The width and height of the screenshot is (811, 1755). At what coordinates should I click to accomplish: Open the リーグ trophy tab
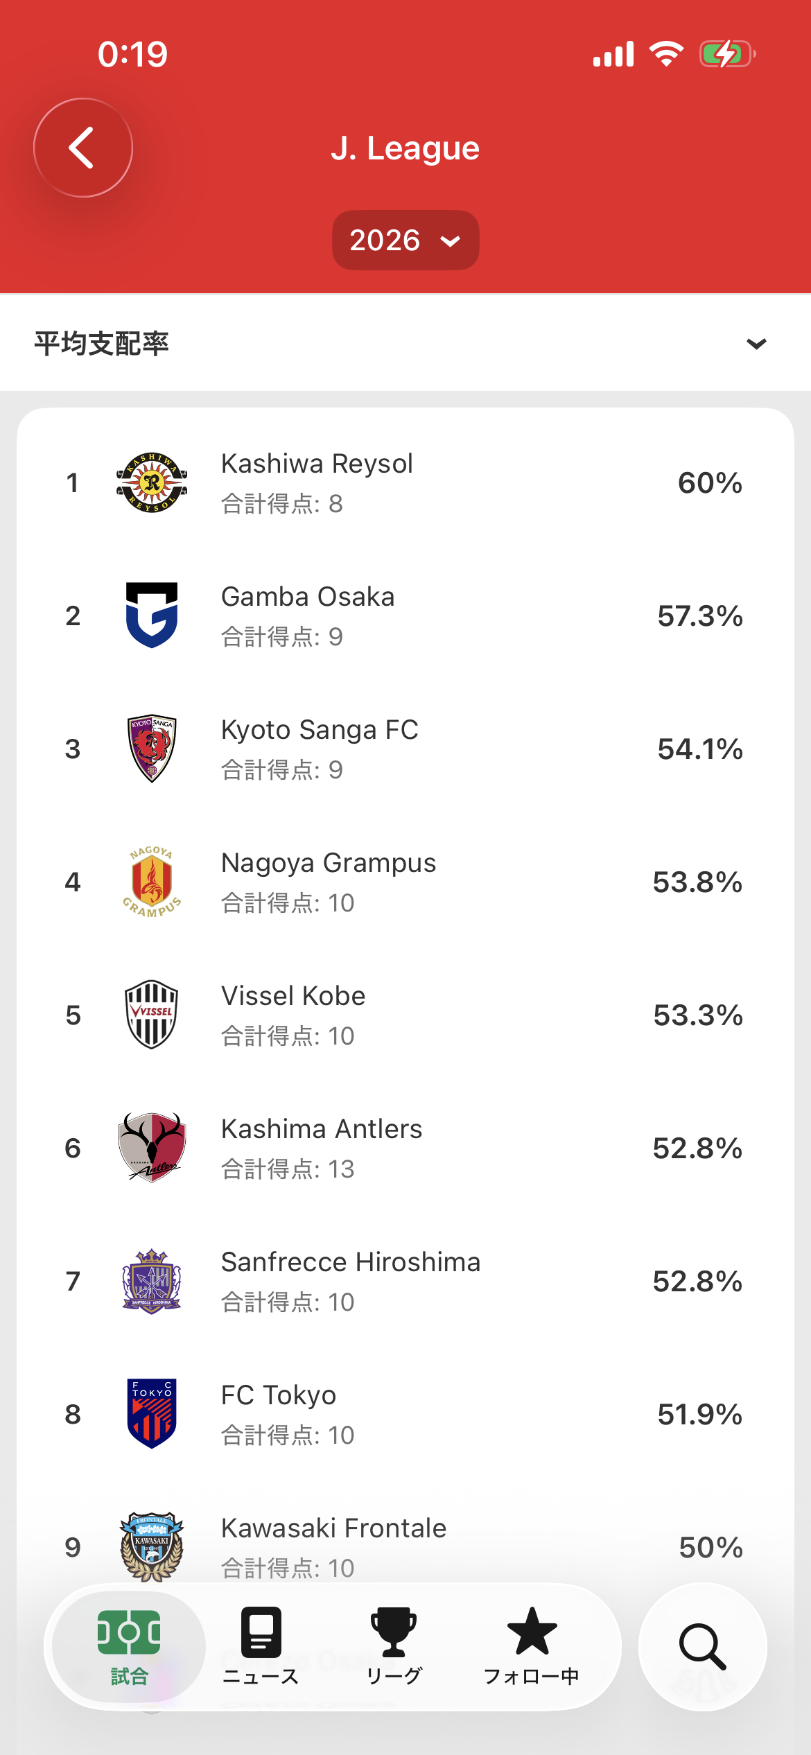pyautogui.click(x=393, y=1646)
